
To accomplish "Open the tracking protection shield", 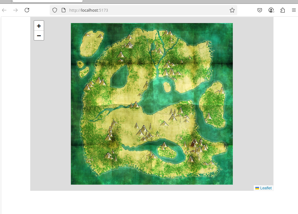I will pos(55,10).
